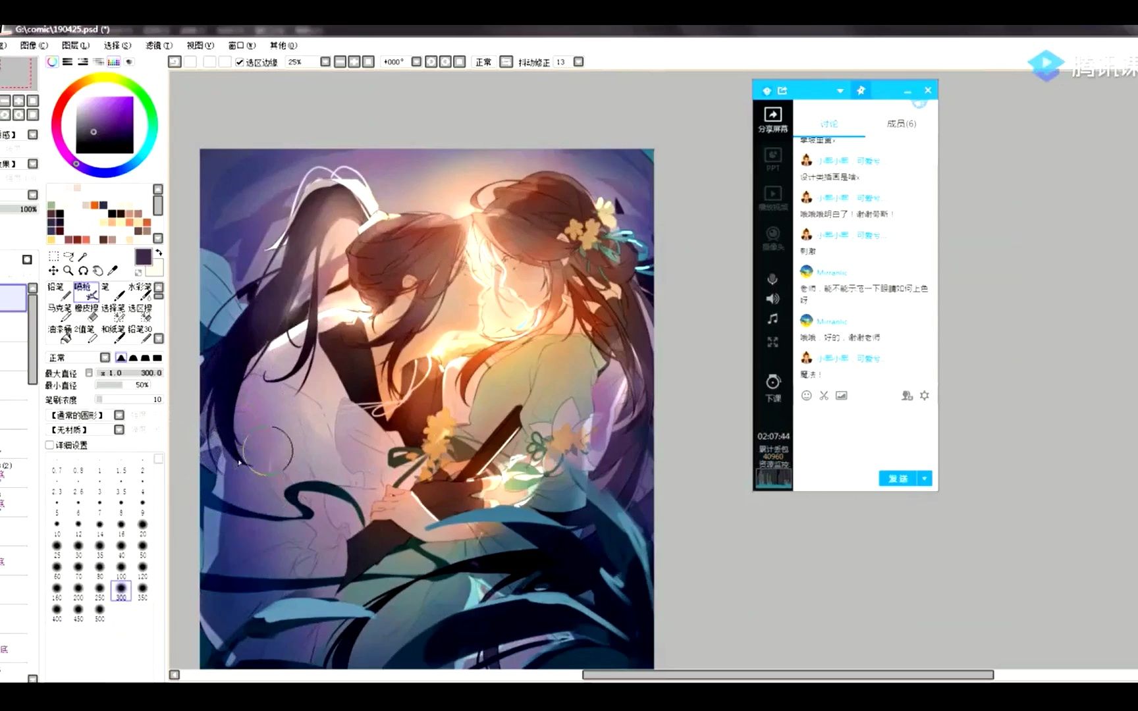Image resolution: width=1138 pixels, height=711 pixels.
Task: Choose the 喷枪 airbrush tool
Action: (86, 292)
